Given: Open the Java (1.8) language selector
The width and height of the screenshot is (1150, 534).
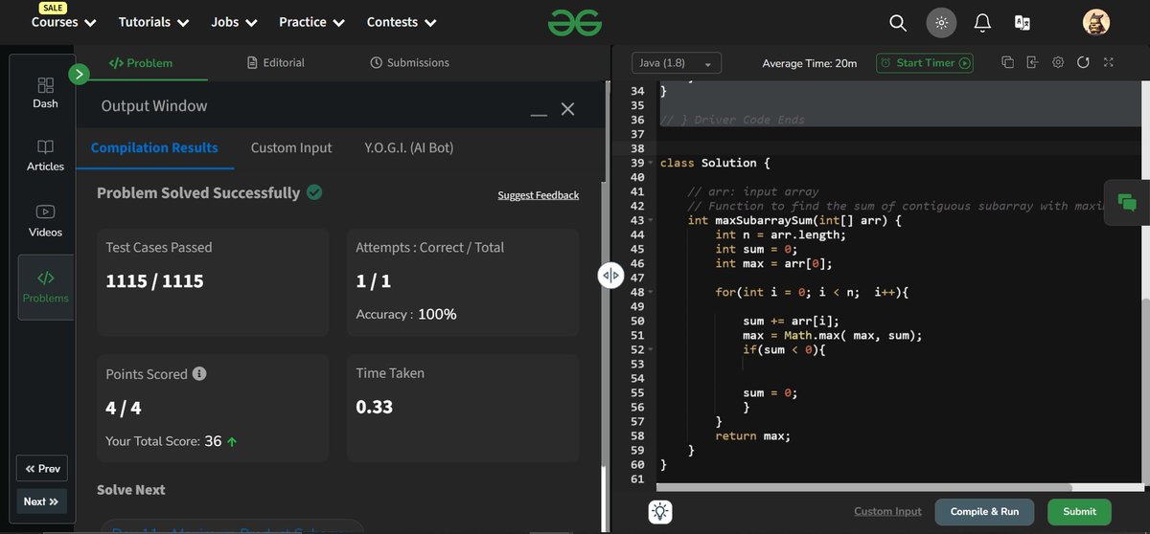Looking at the screenshot, I should (677, 63).
